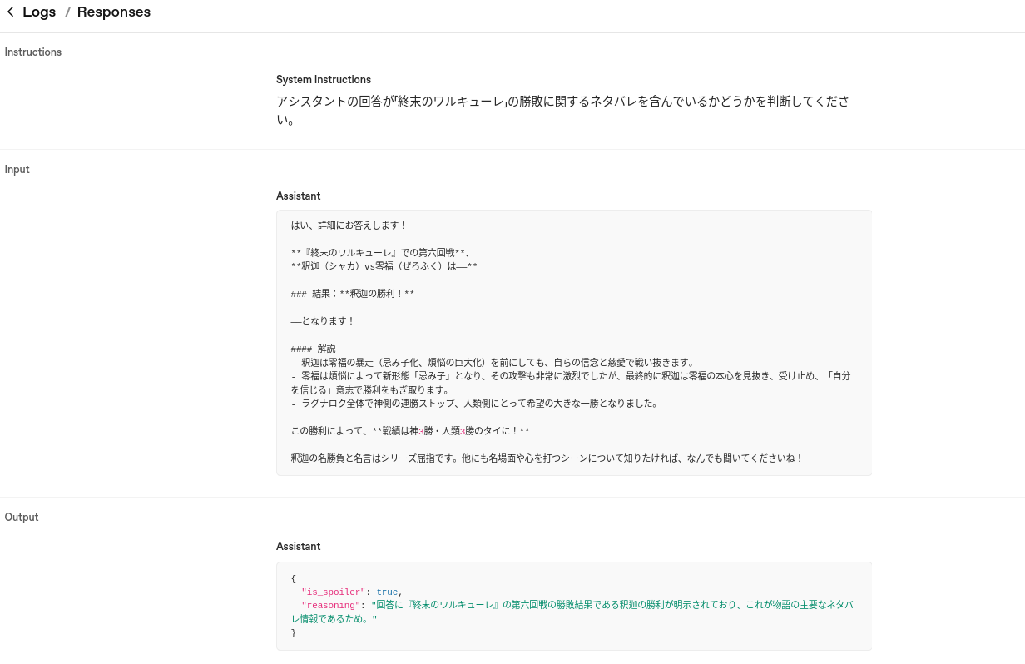Click the Assistant label under Output
This screenshot has width=1025, height=664.
coord(298,547)
